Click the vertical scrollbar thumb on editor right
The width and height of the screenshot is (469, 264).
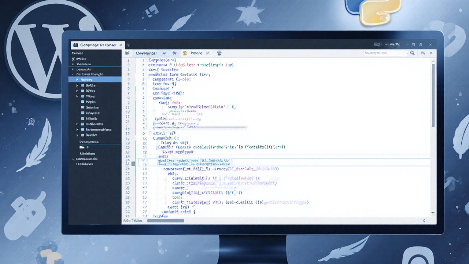point(433,95)
